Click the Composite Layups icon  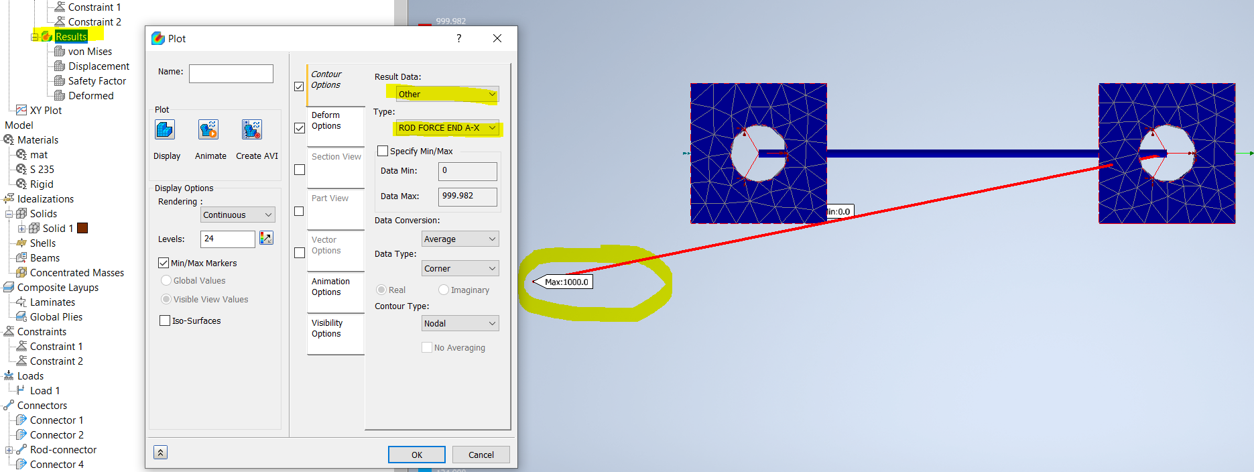(x=9, y=287)
